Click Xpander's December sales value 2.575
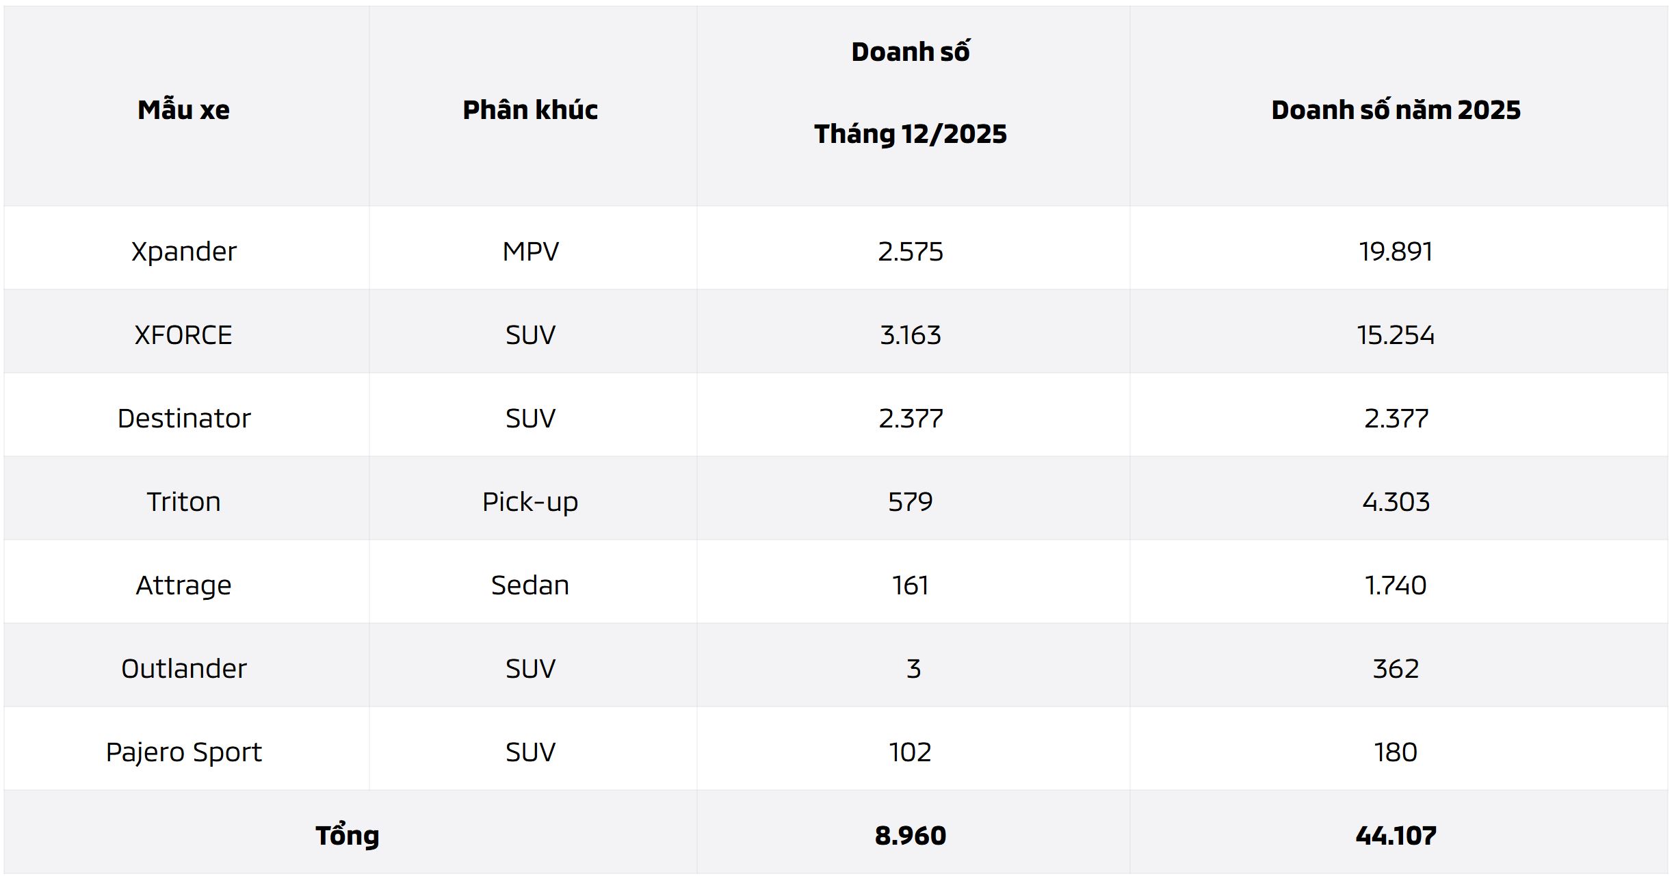Viewport: 1674px width, 883px height. (910, 251)
